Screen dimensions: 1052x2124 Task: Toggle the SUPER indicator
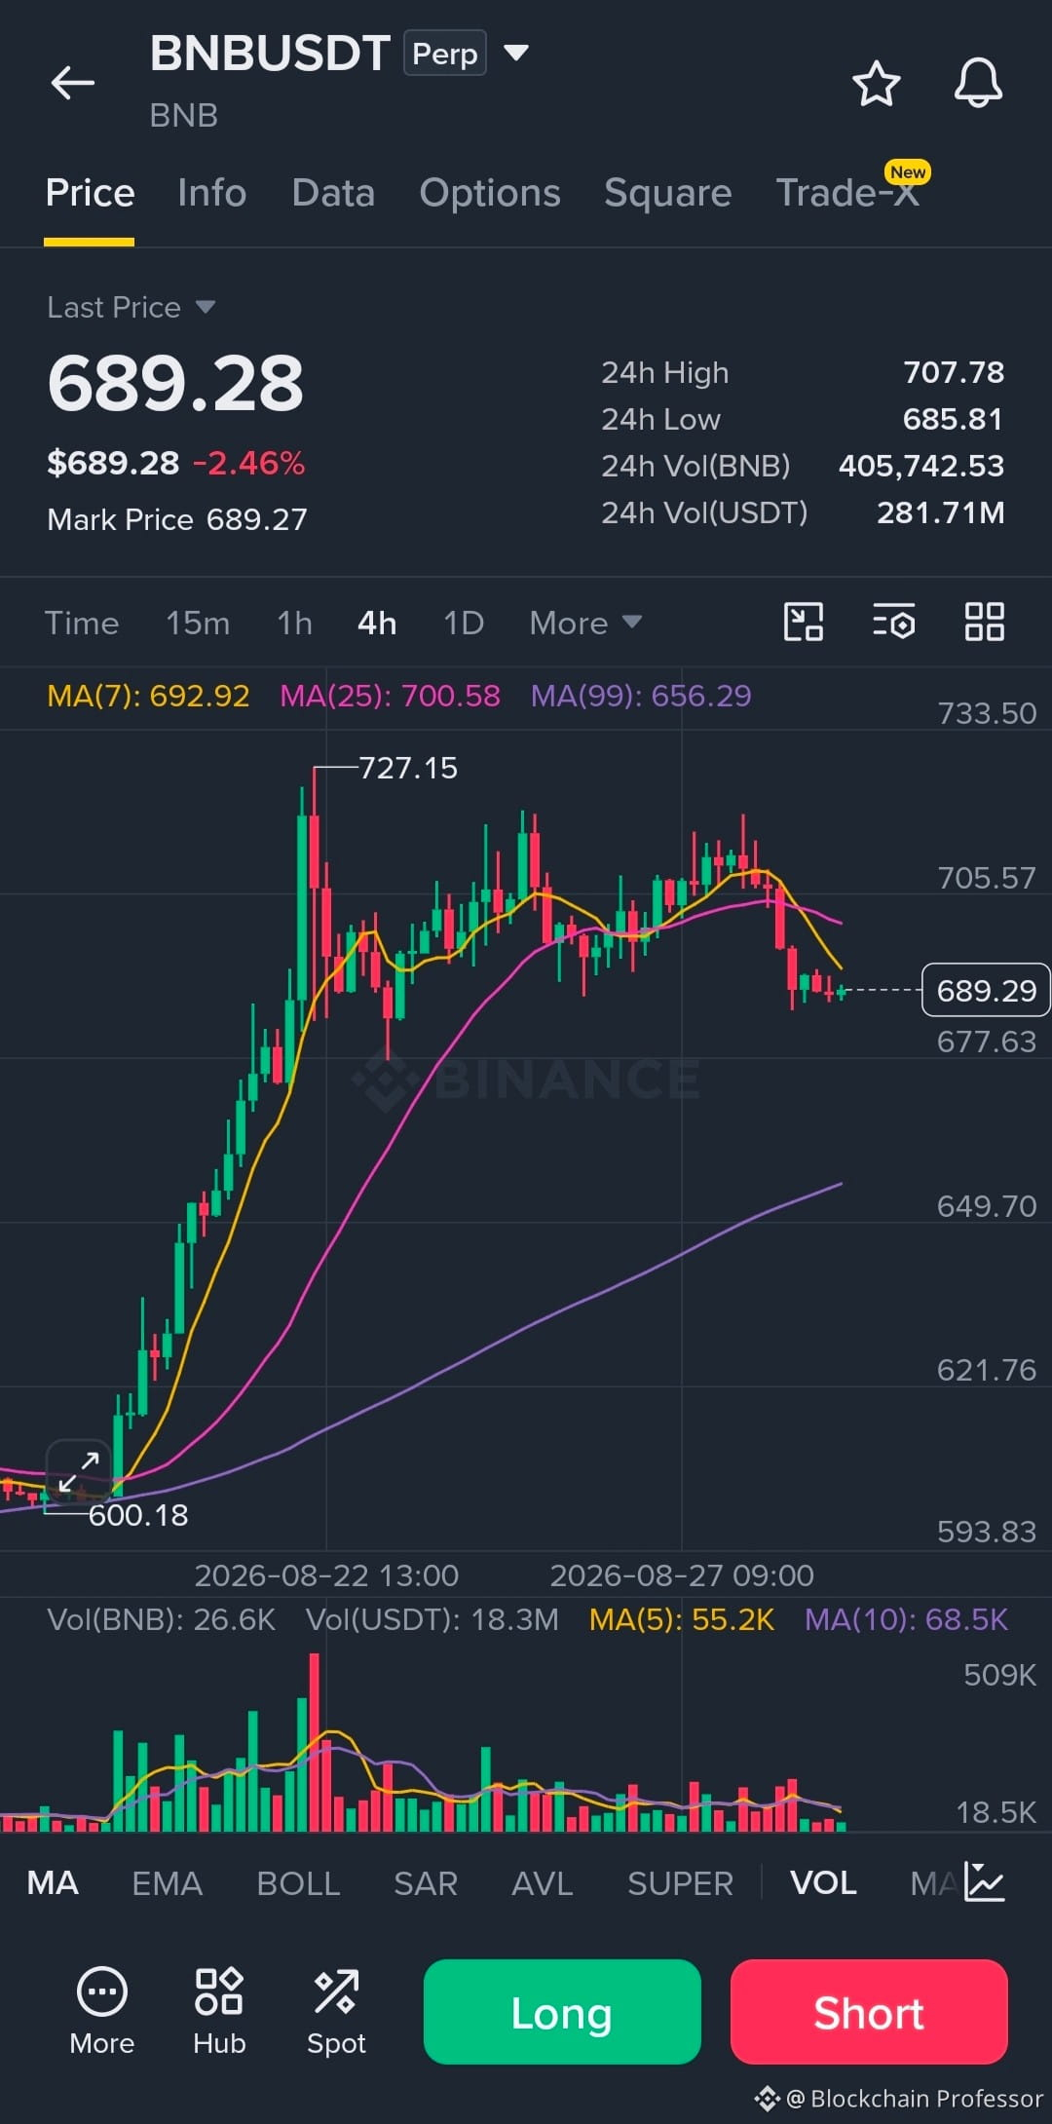click(x=680, y=1882)
